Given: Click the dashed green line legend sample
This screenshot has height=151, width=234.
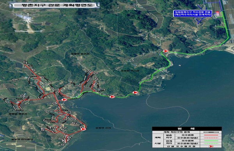Looking at the screenshot, I should click(211, 144).
